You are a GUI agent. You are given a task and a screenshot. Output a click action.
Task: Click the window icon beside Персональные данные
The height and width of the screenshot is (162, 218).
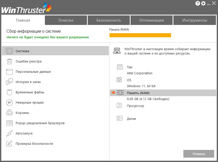[9, 72]
